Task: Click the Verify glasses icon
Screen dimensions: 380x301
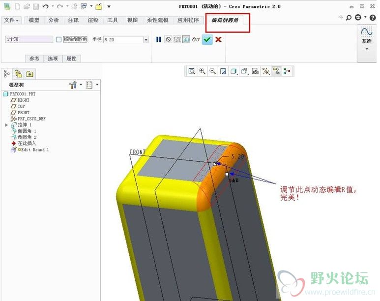Action: click(x=196, y=39)
